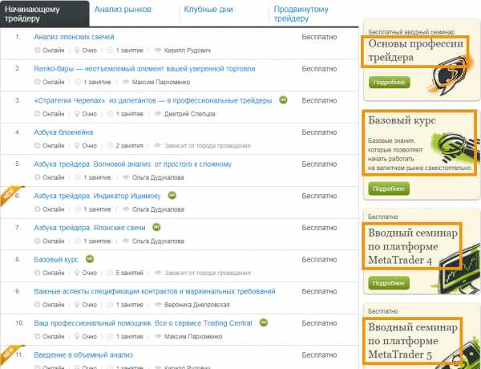Open Азбука трейдера. Индикатор Ишимоку course
Image resolution: width=481 pixels, height=369 pixels.
(x=97, y=196)
